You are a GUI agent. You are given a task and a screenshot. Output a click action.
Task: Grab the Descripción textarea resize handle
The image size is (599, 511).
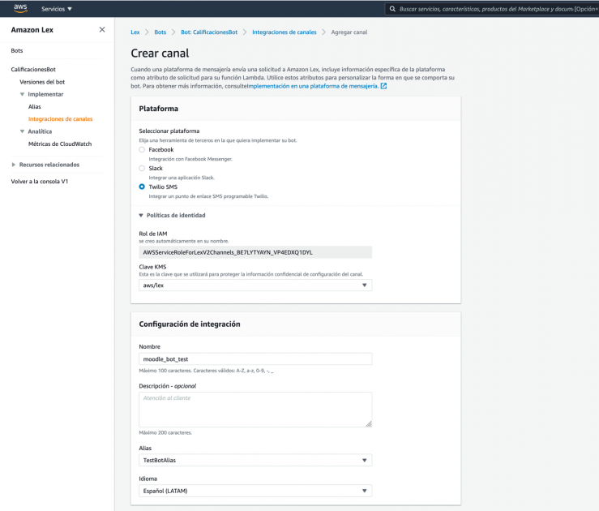(x=369, y=424)
